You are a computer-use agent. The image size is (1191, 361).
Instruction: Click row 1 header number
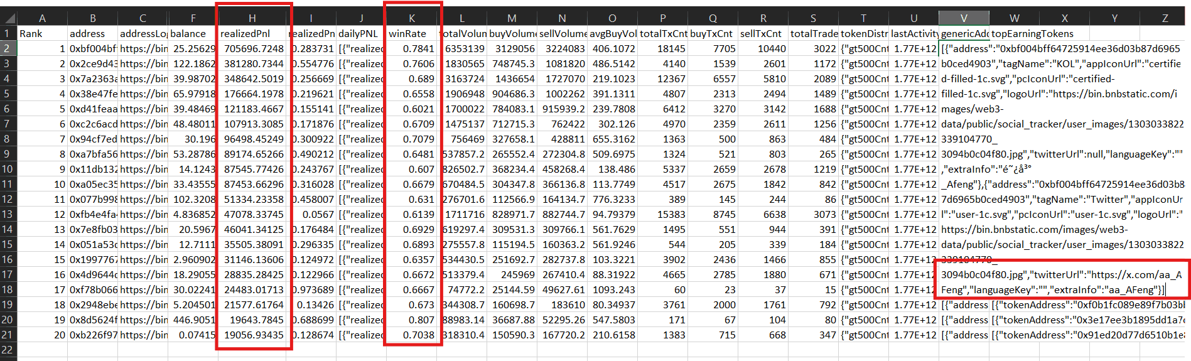tap(8, 33)
